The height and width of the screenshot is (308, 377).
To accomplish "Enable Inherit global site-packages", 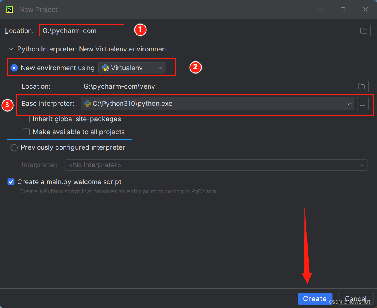I will 26,119.
